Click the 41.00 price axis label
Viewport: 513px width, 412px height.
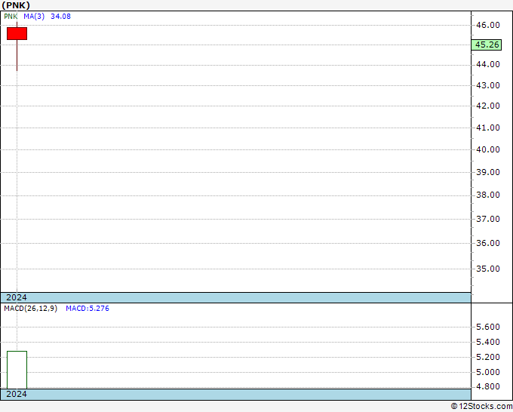(488, 128)
